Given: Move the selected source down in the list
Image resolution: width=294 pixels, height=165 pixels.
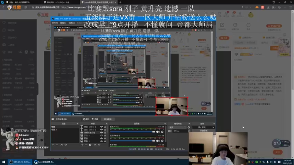Looking at the screenshot, I should tap(99, 145).
